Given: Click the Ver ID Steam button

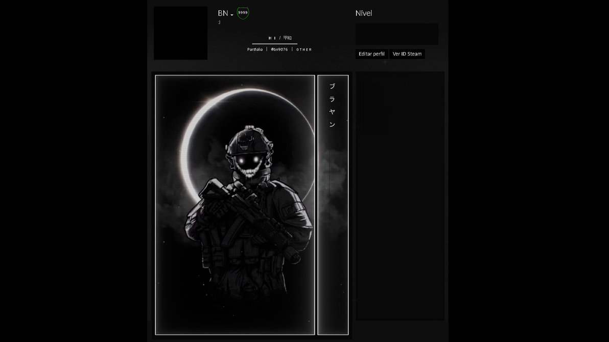Looking at the screenshot, I should tap(407, 54).
